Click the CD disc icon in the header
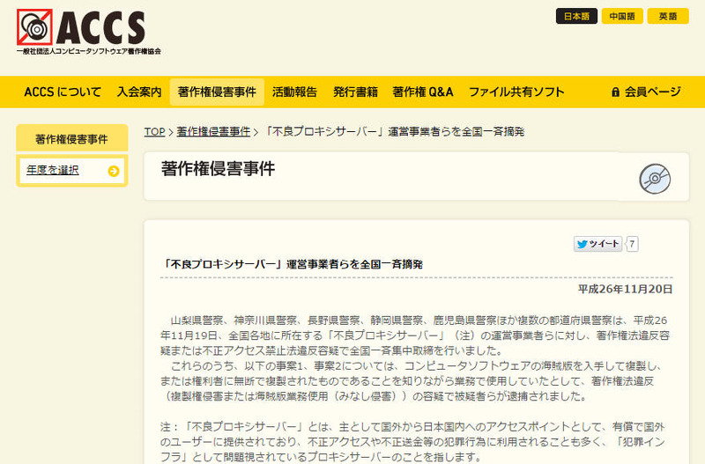The image size is (705, 464). coord(655,178)
